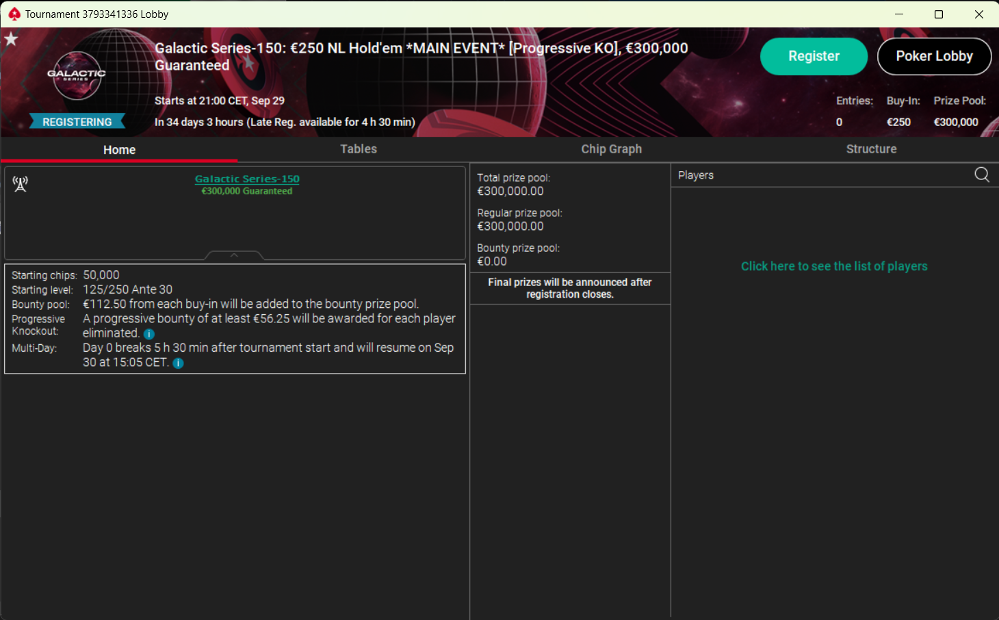
Task: Click the window title 'Tournament 3793341336 Lobby'
Action: point(96,14)
